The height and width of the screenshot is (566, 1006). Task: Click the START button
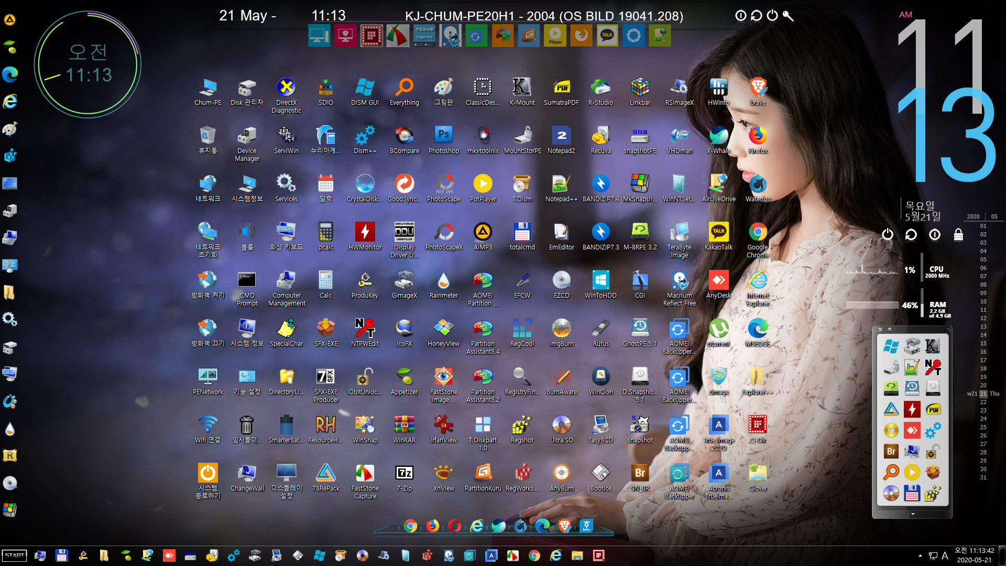[14, 556]
